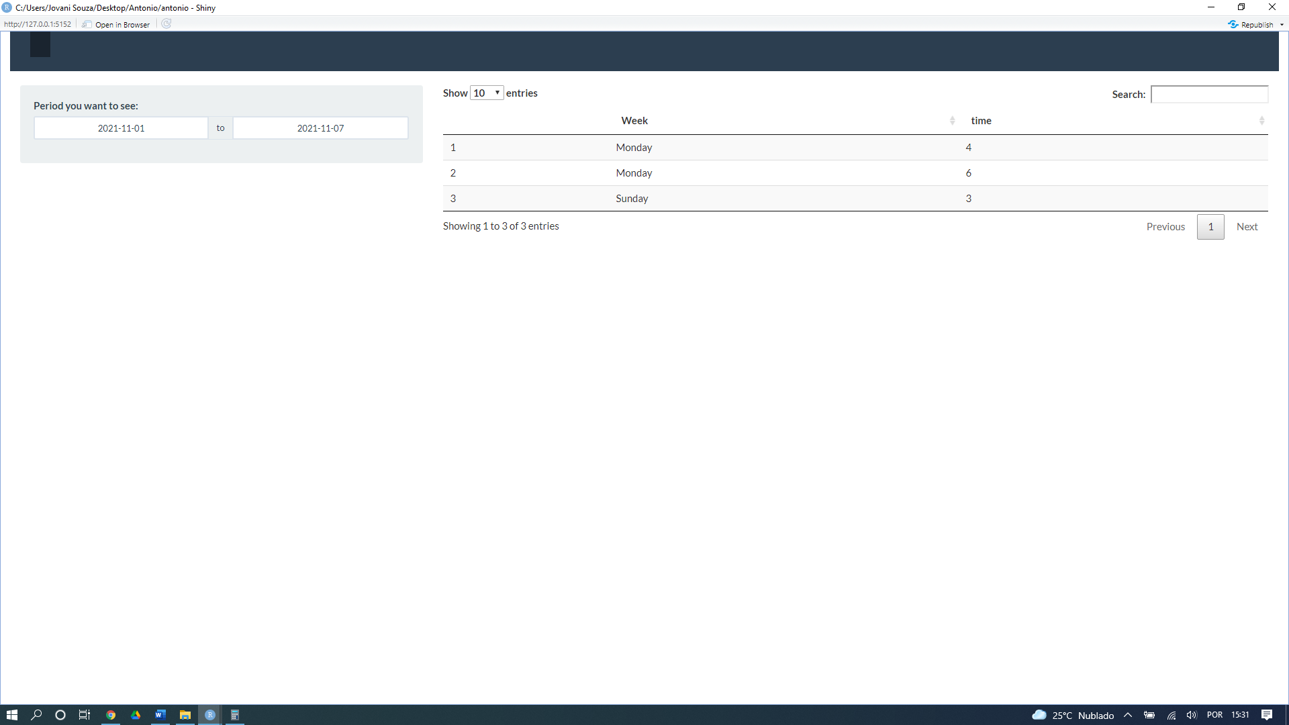
Task: Go to Previous page
Action: pyautogui.click(x=1165, y=227)
